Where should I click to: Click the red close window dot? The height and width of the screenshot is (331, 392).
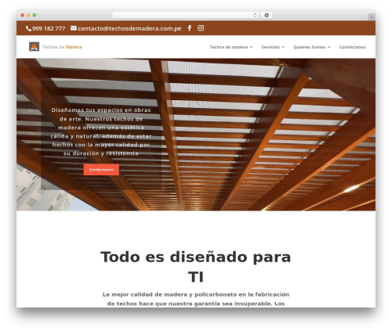pyautogui.click(x=23, y=15)
